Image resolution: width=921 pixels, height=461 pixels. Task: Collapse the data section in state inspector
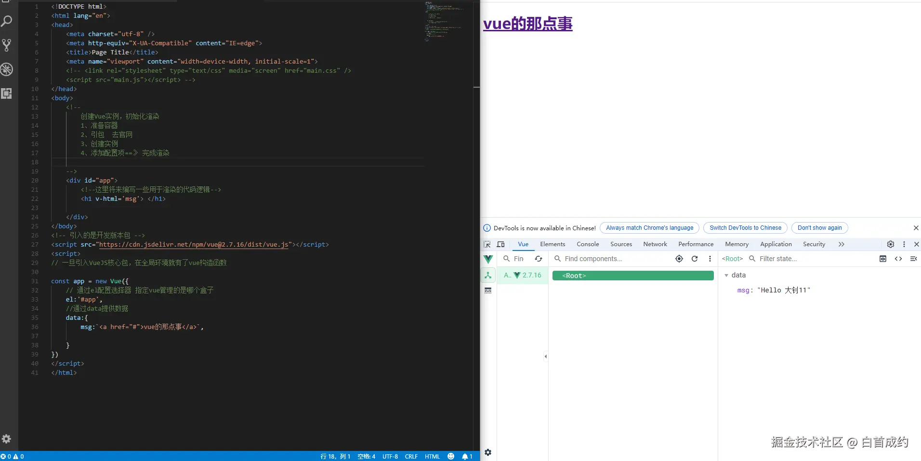[726, 276]
